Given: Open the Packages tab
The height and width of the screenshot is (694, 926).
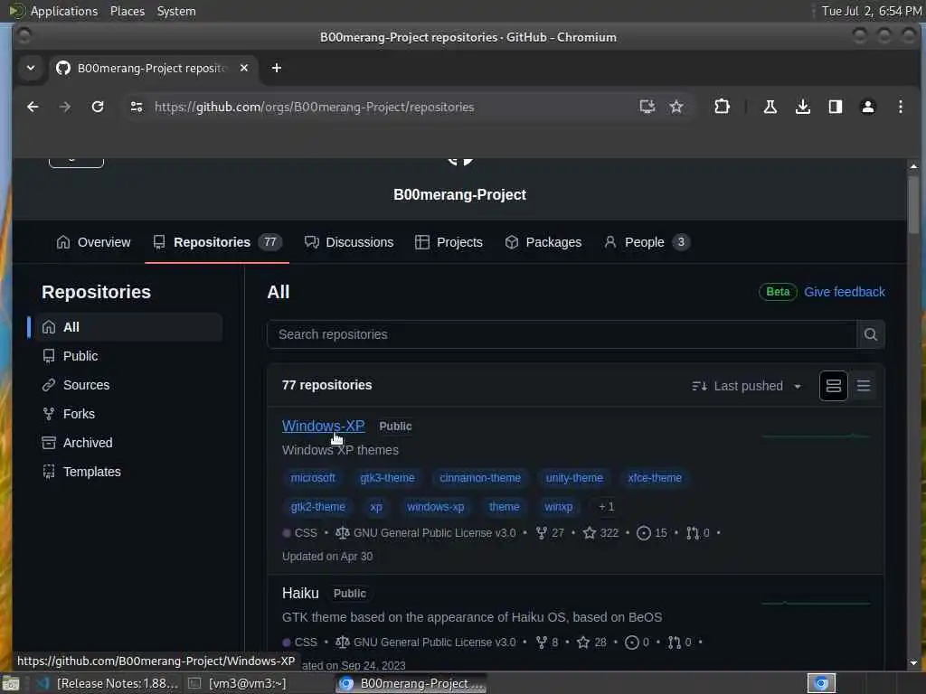Looking at the screenshot, I should pos(543,242).
